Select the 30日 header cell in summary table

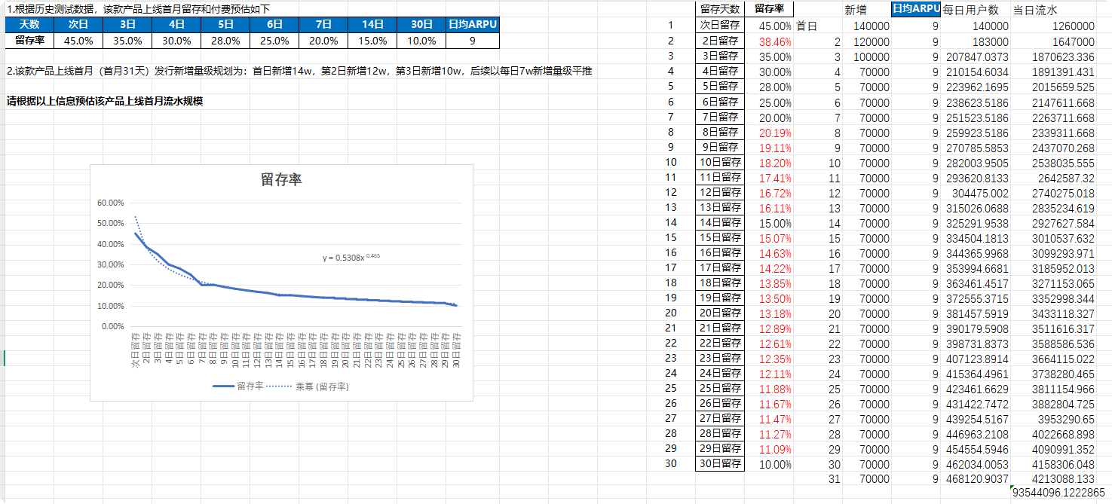pyautogui.click(x=421, y=24)
